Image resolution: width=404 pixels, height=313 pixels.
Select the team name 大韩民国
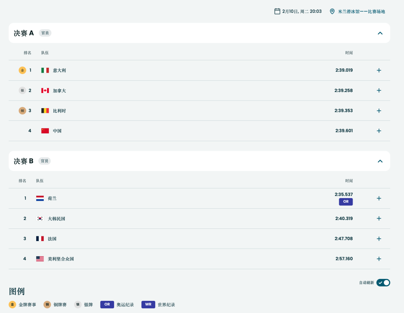tap(56, 219)
